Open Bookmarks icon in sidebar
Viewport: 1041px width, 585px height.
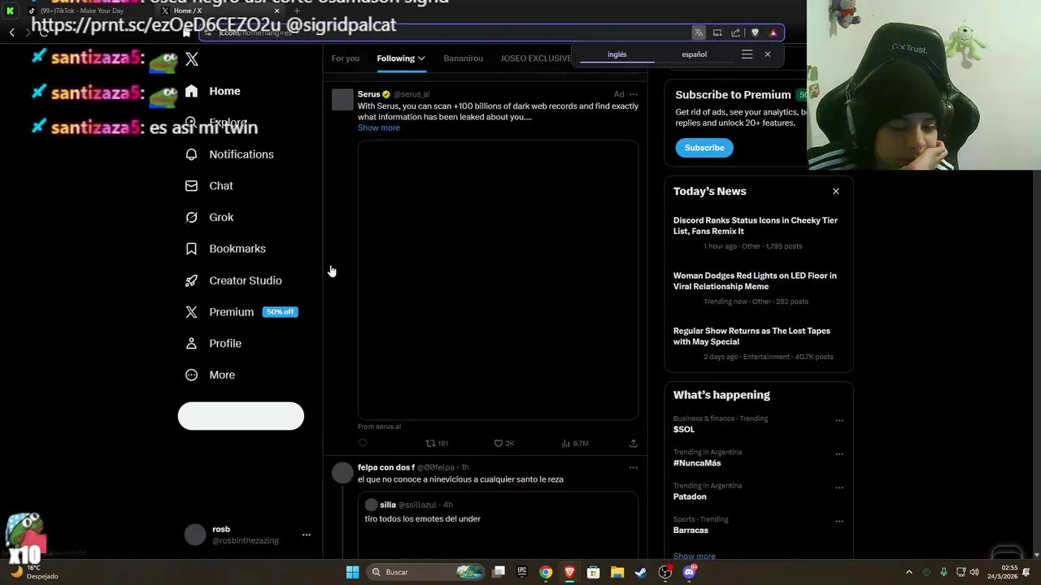point(191,249)
